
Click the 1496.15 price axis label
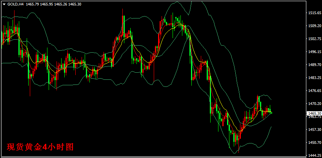point(315,51)
